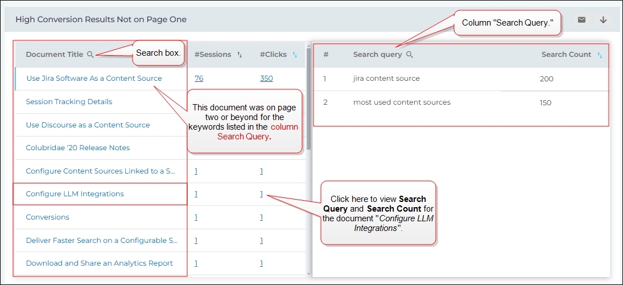Open the 'Conversions' document link
The height and width of the screenshot is (285, 623).
point(47,217)
